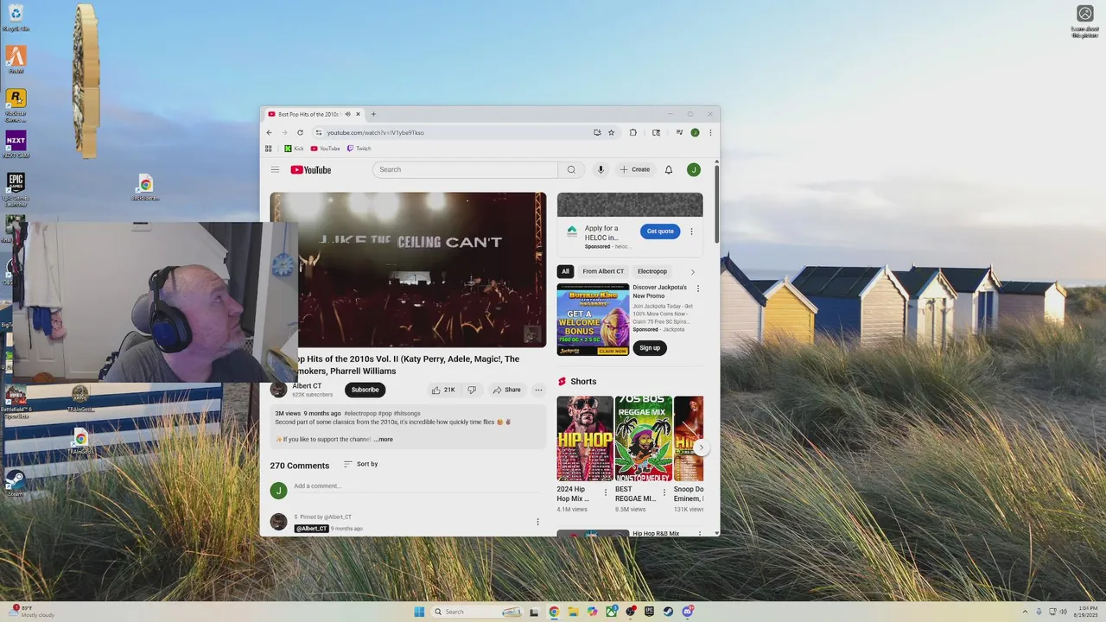Select the Electropop filter chip
Screen dimensions: 1106x622
[652, 271]
